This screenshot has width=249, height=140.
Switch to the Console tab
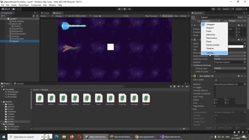tap(19, 84)
